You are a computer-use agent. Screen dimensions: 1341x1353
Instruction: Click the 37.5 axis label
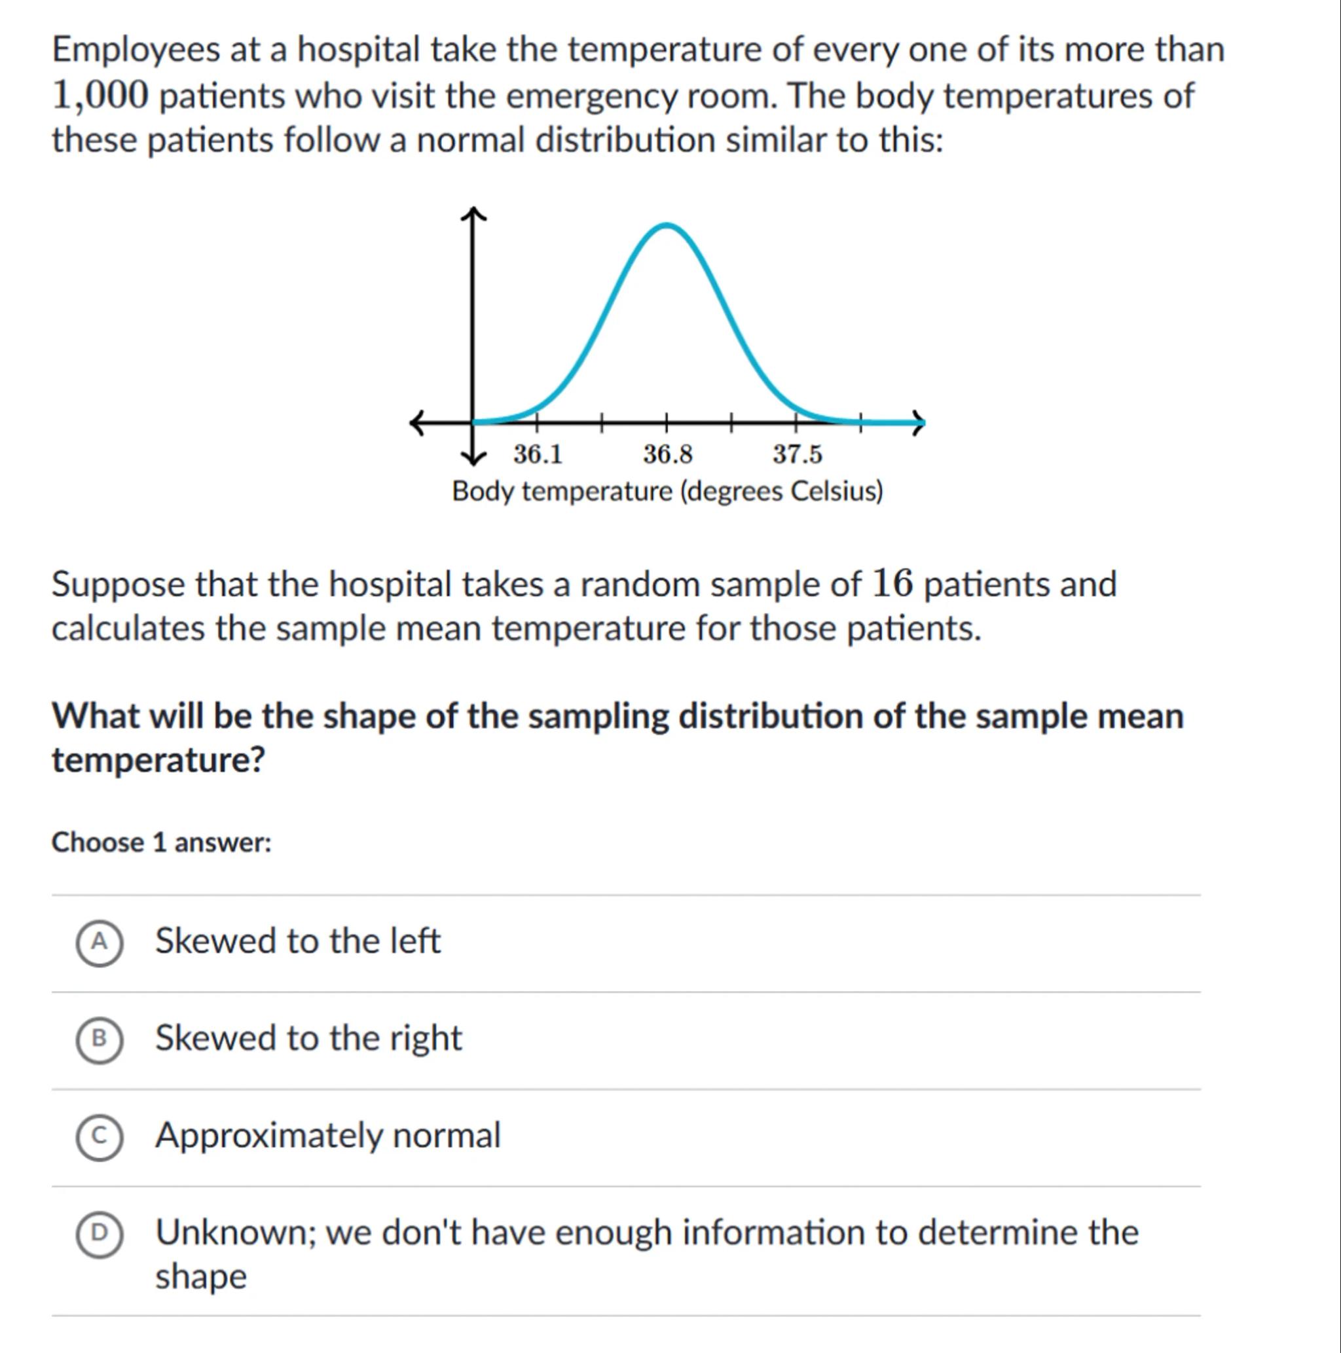798,455
